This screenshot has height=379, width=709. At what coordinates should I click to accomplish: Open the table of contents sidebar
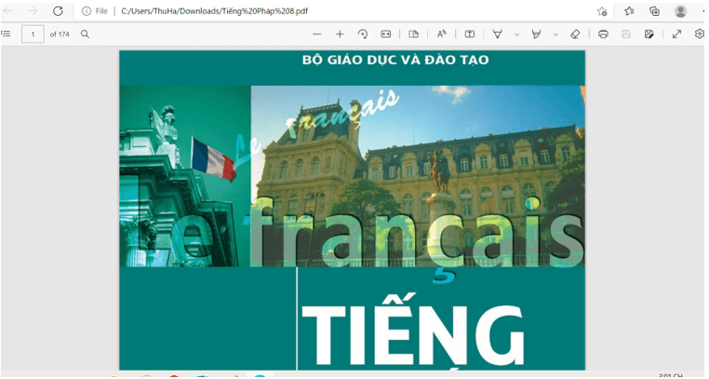coord(6,34)
